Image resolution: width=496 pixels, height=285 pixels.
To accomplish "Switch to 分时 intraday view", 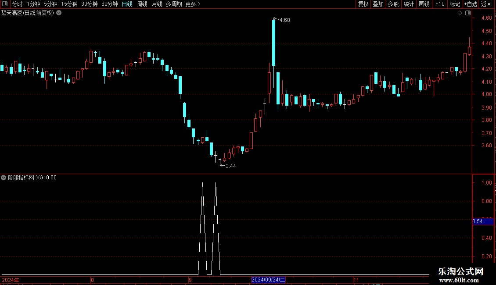I will [18, 4].
